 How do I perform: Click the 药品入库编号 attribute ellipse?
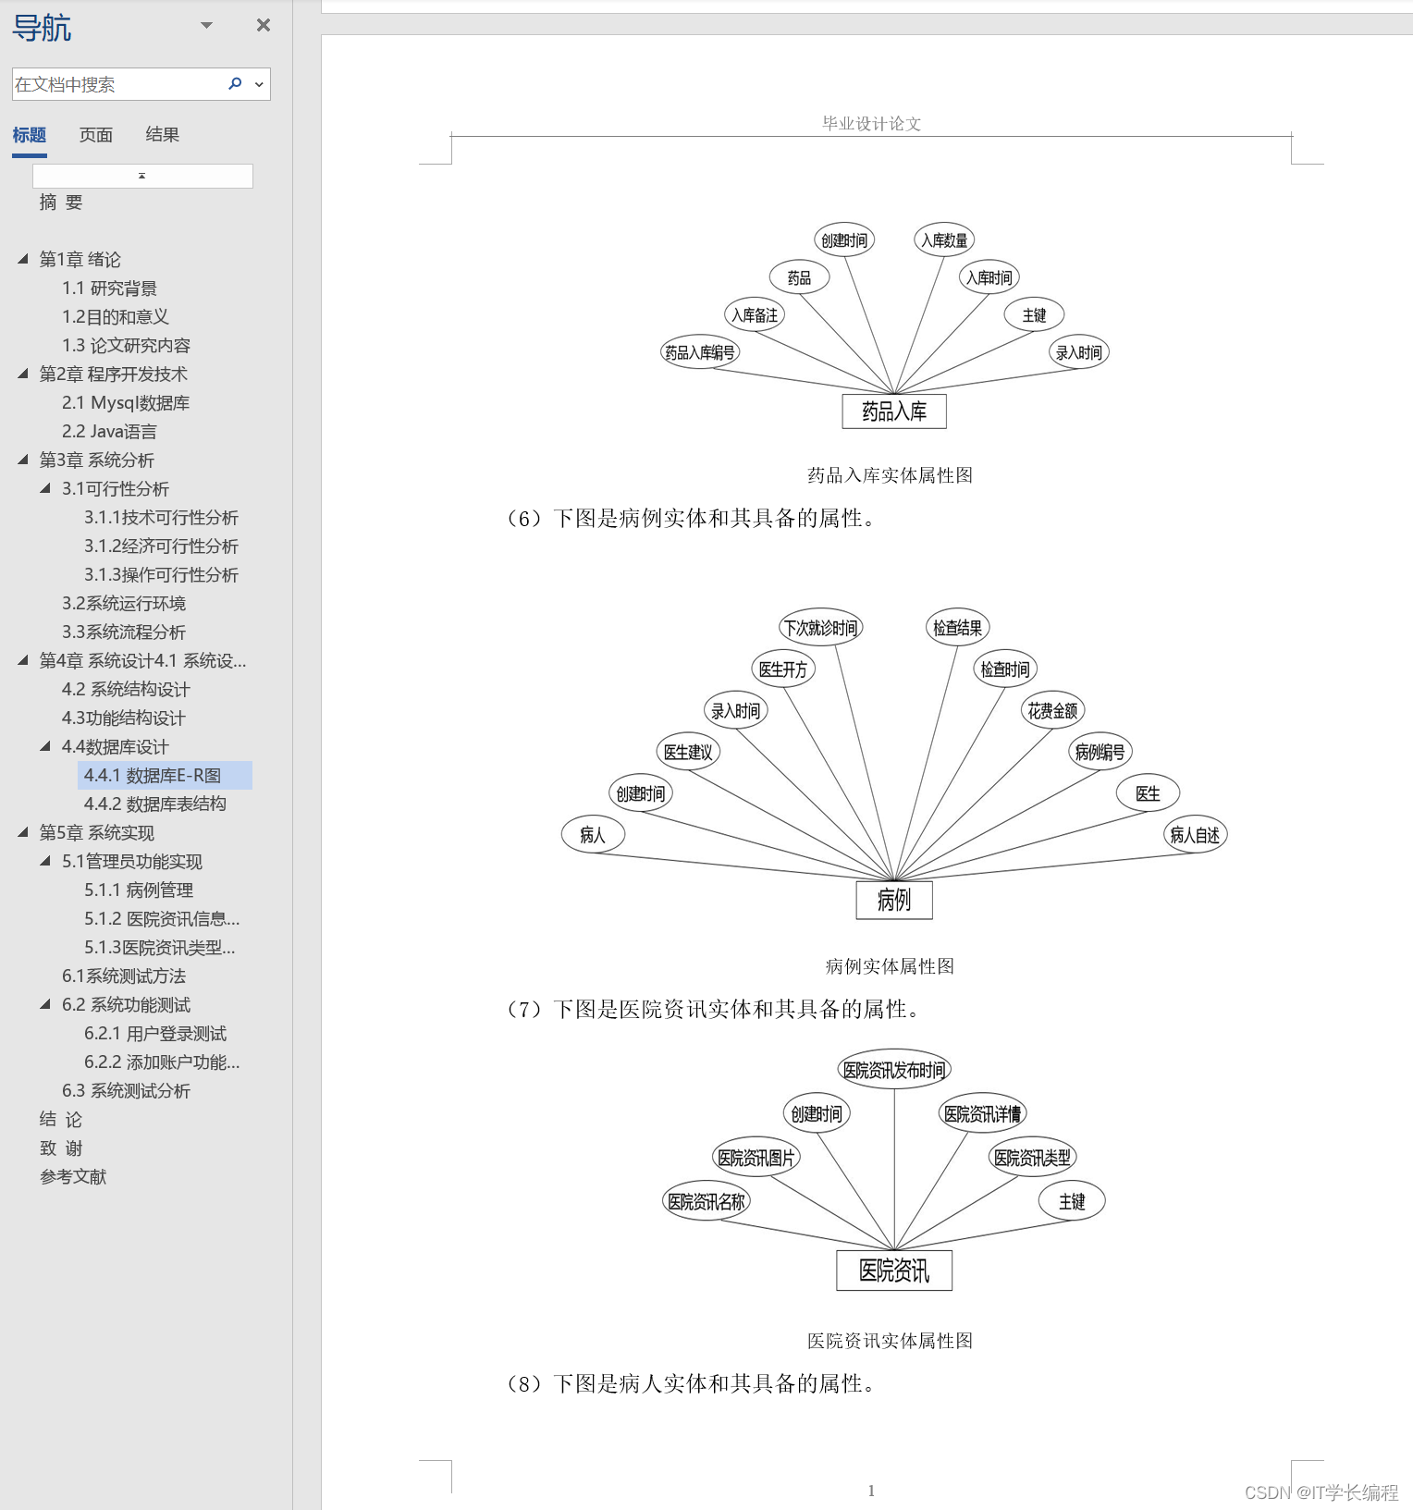coord(700,352)
